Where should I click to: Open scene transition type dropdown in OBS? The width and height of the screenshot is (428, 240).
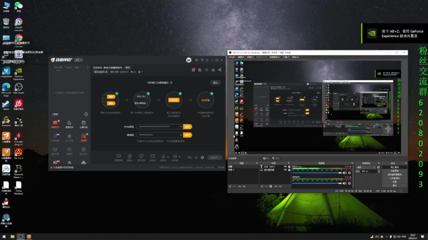[x=366, y=167]
